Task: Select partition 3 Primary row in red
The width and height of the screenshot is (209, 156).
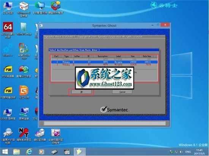Action: tap(104, 65)
